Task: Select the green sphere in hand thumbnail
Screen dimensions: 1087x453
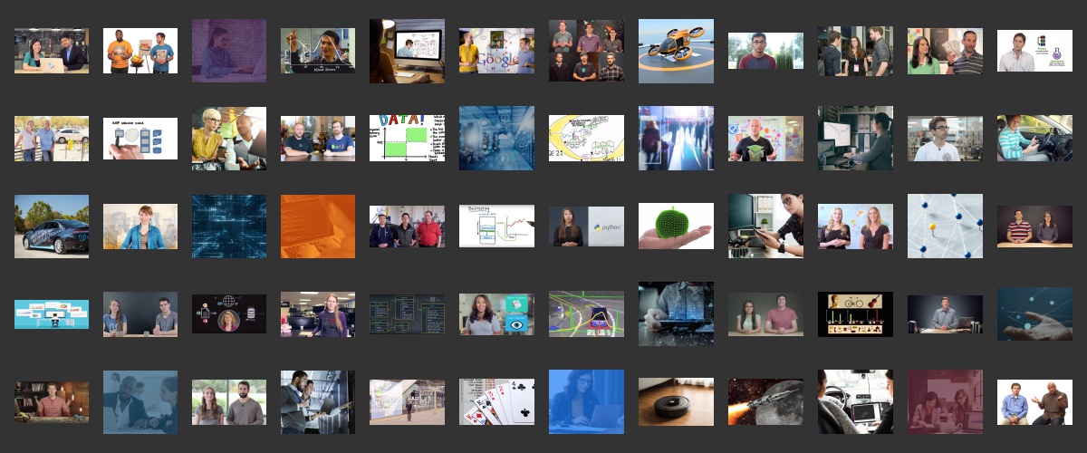Action: 676,226
